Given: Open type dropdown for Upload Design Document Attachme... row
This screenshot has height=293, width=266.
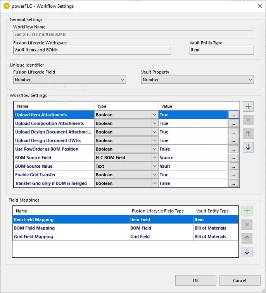Looking at the screenshot, I should [x=155, y=132].
